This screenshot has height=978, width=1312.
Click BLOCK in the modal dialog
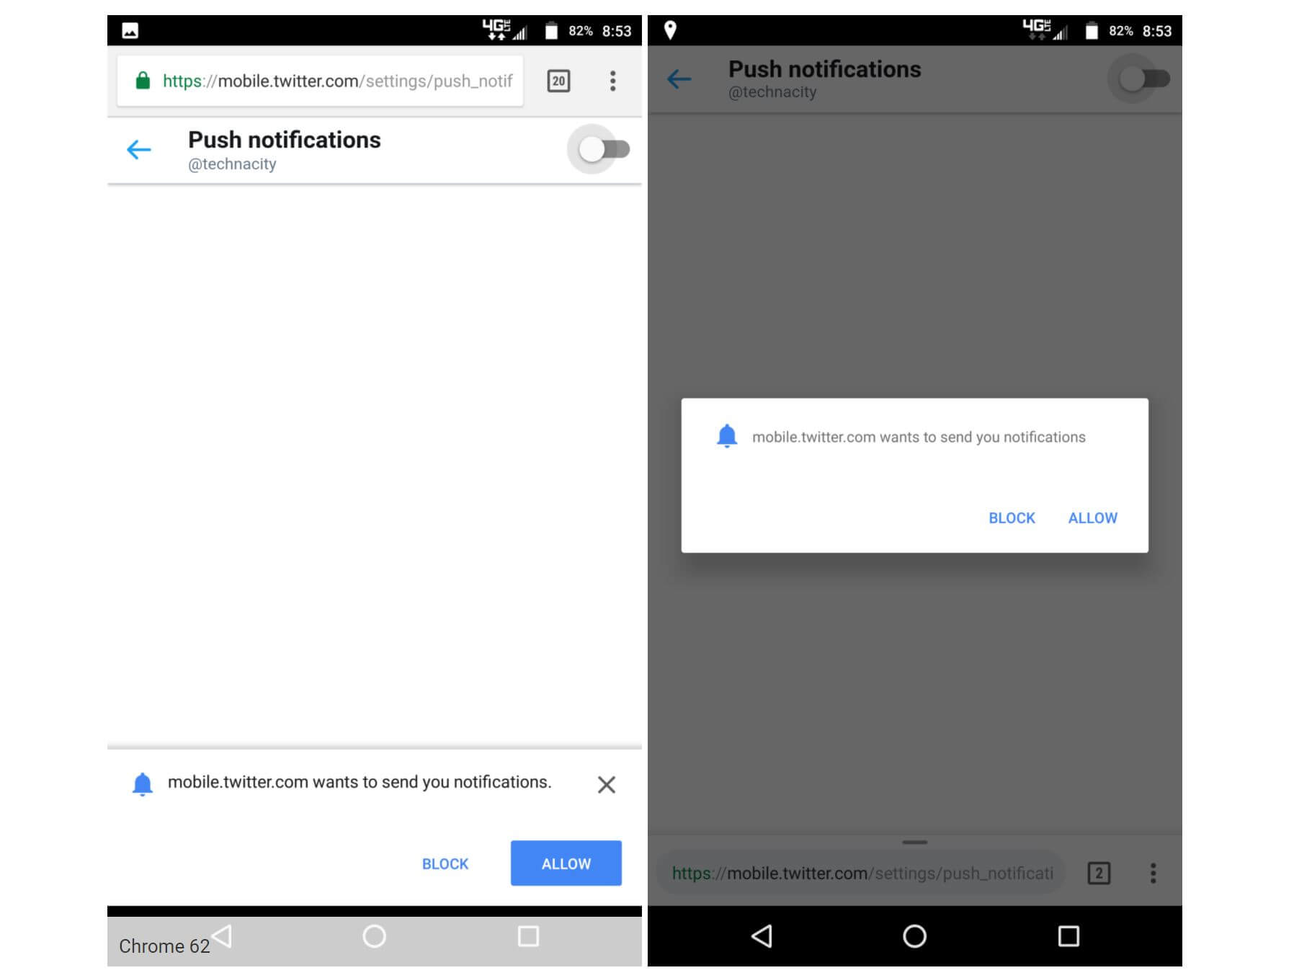(1012, 517)
